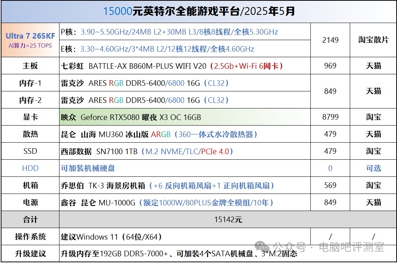
Task: Select the 七彩虹 BATTLE-AX B860M-PLUS motherboard entry
Action: coord(172,66)
